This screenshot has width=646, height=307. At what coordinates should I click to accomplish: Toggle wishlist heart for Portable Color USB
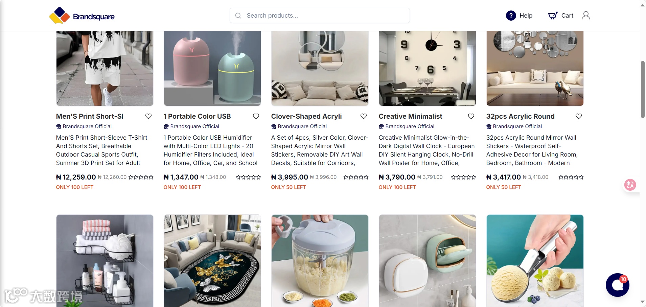click(256, 116)
